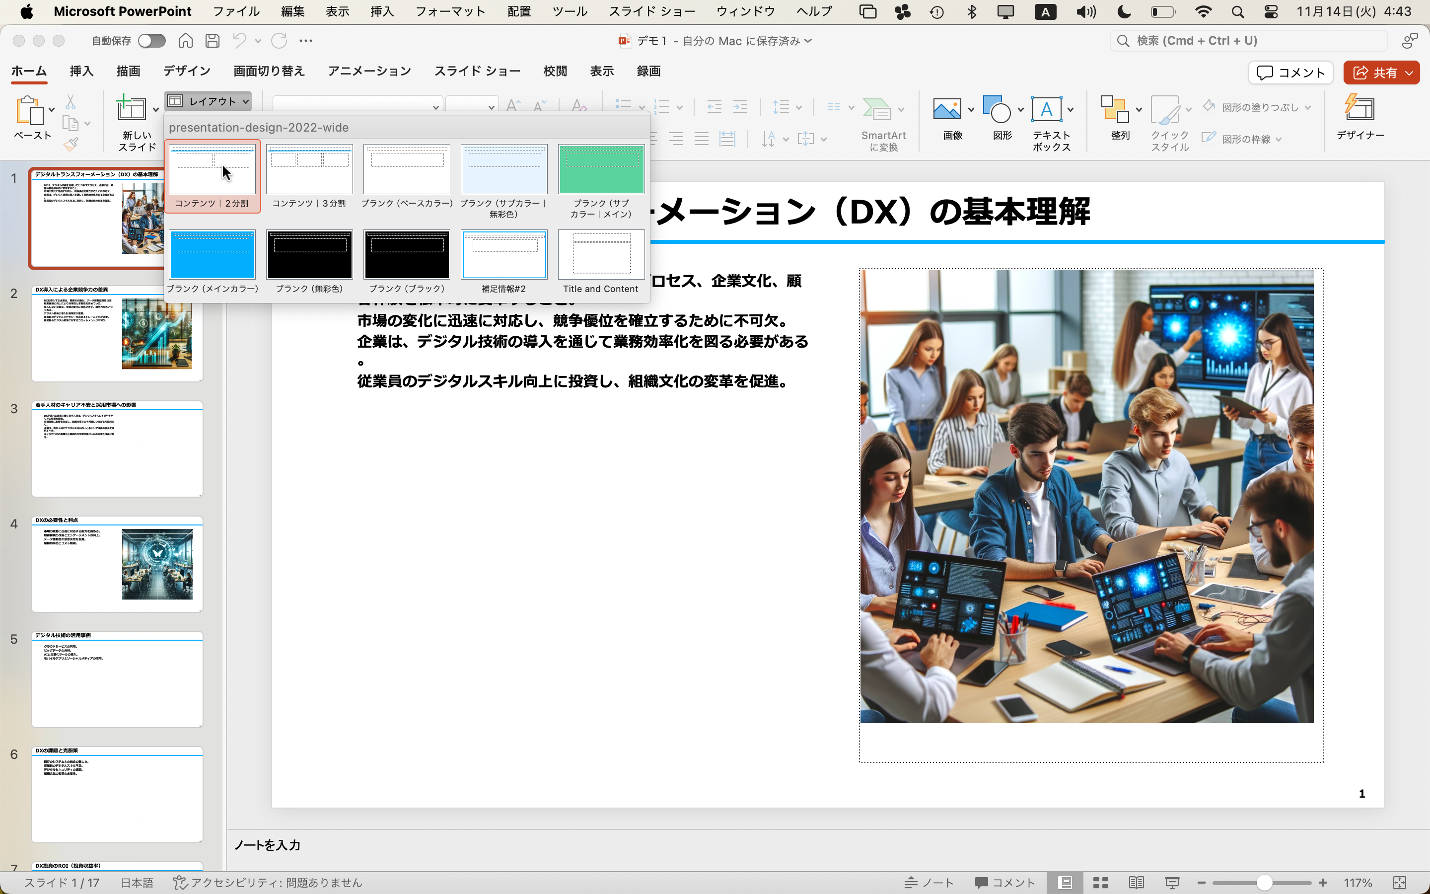Screen dimensions: 1430x894
Task: Open the Format menu in menu bar
Action: pos(450,11)
